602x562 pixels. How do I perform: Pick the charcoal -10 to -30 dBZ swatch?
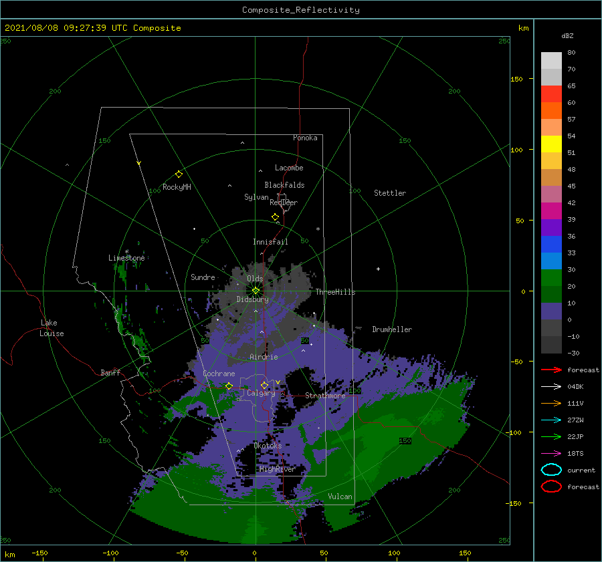(551, 345)
